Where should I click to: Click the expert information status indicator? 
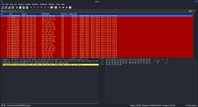click(2, 105)
